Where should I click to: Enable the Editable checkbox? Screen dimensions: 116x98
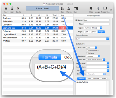tap(87, 53)
